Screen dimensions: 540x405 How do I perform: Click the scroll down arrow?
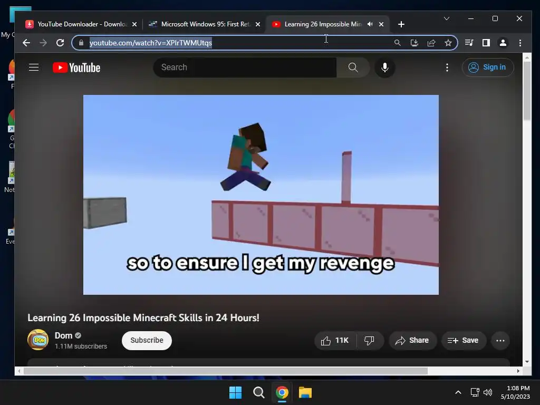(x=527, y=362)
